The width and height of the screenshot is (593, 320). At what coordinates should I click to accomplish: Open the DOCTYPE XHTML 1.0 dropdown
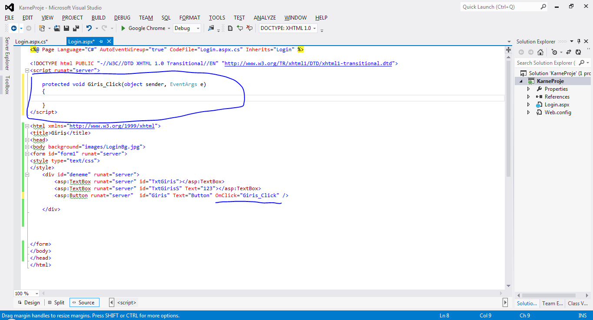pos(315,28)
